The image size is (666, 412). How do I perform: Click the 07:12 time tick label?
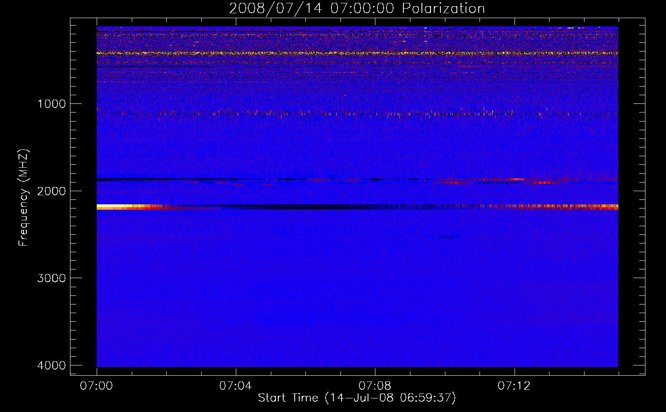pos(514,386)
